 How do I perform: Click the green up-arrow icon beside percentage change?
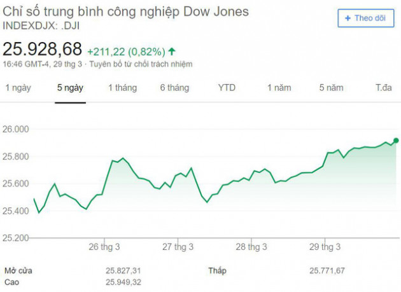(172, 52)
